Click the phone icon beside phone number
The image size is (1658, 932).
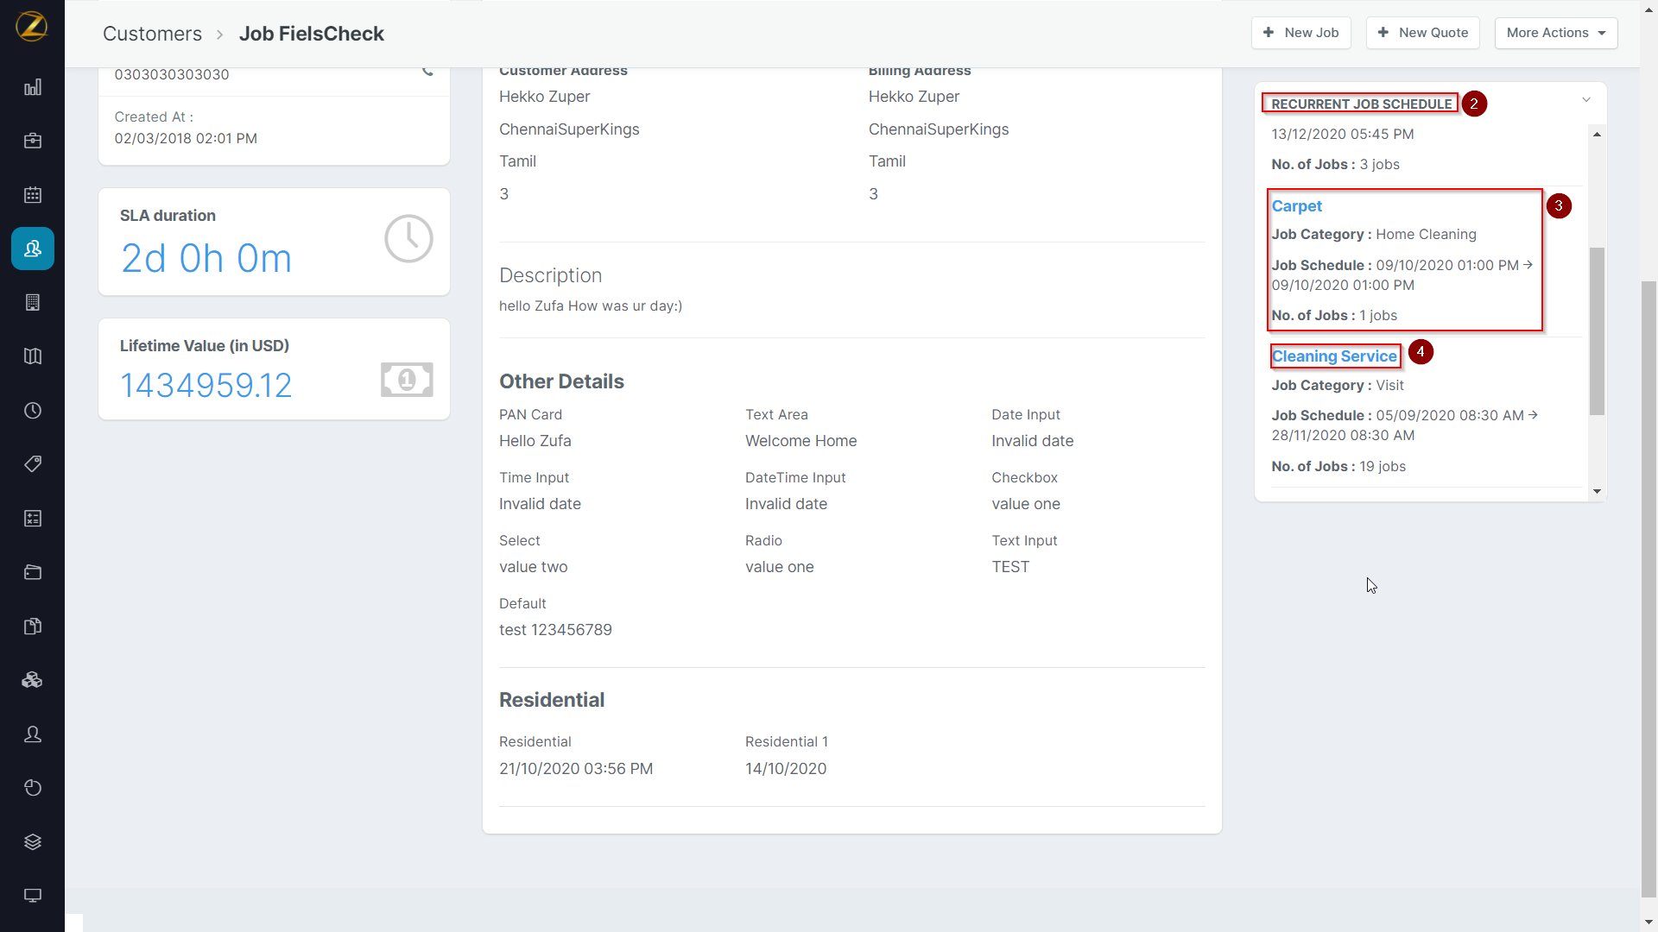click(x=427, y=72)
